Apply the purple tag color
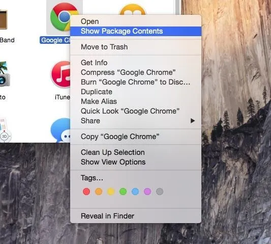This screenshot has width=271, height=244. (x=147, y=192)
